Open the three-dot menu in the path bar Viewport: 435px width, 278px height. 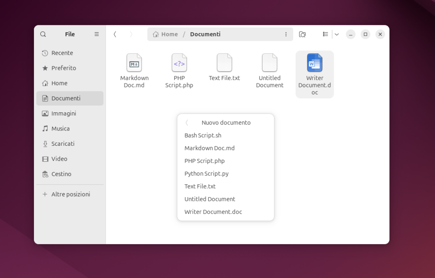(x=286, y=34)
